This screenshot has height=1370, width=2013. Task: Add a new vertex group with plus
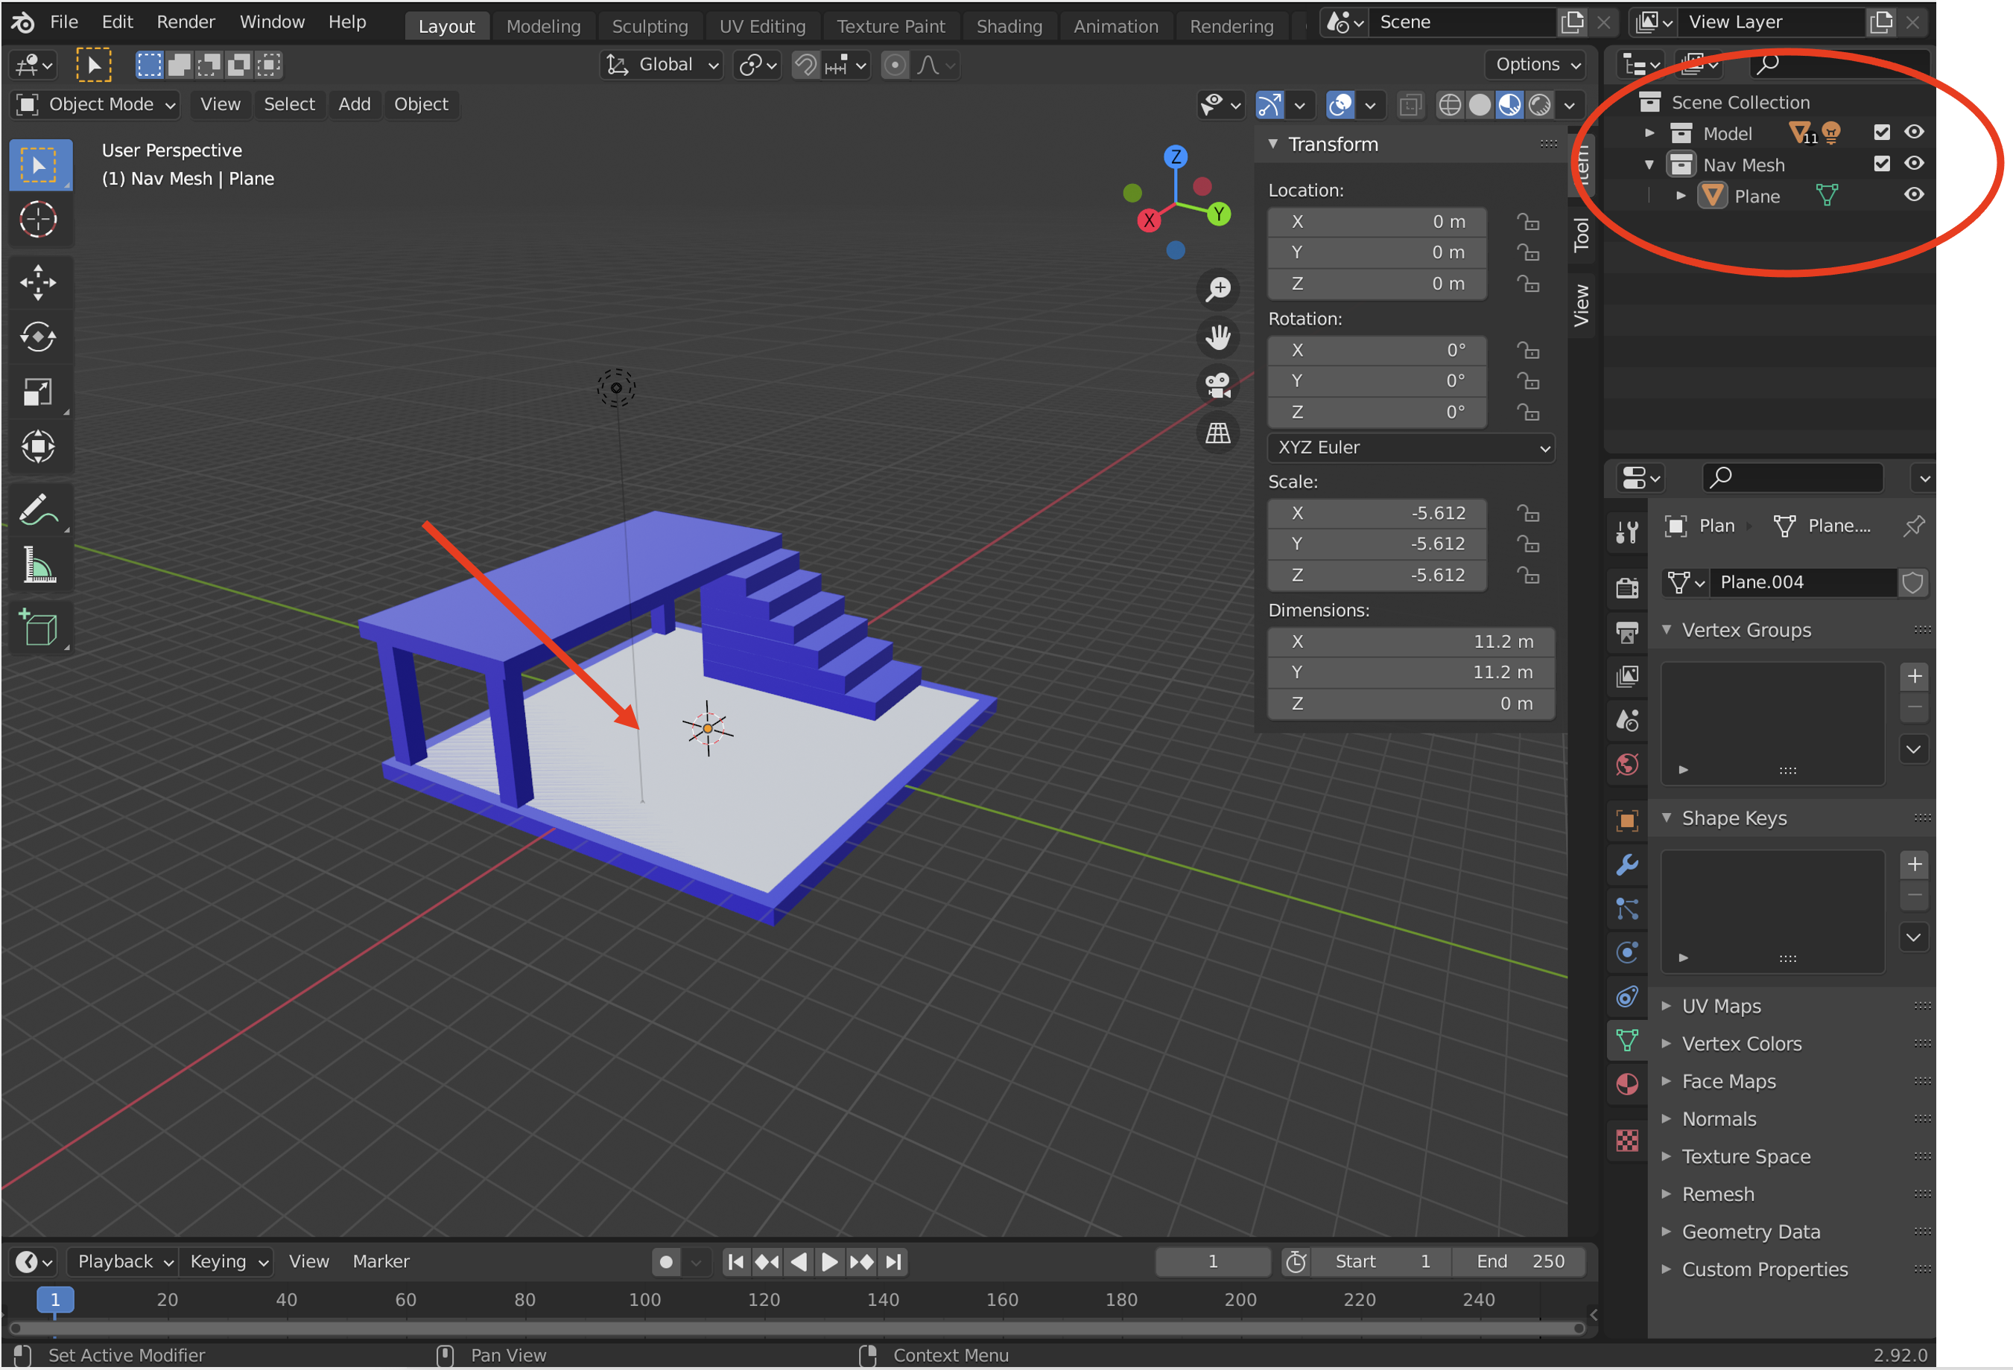[1914, 676]
